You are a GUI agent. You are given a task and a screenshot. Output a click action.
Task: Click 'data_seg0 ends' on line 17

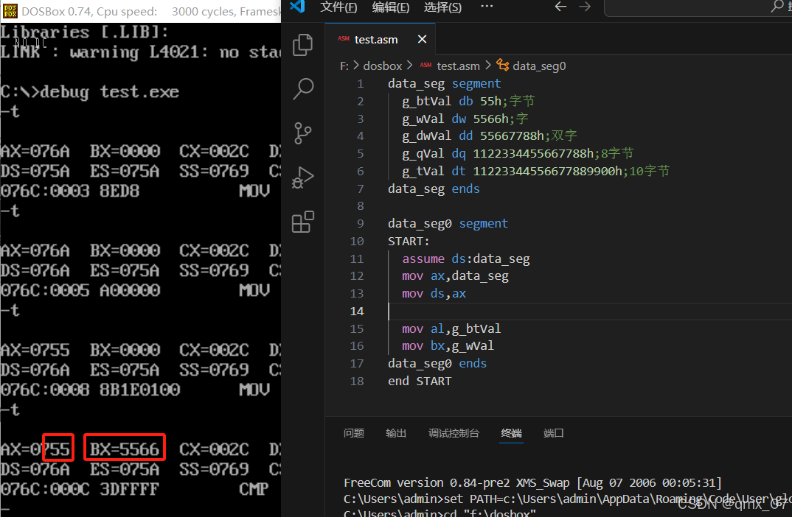coord(437,364)
